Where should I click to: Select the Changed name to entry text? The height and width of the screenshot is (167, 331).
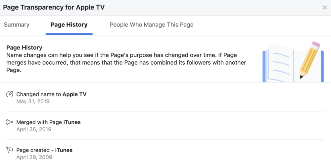click(x=51, y=94)
